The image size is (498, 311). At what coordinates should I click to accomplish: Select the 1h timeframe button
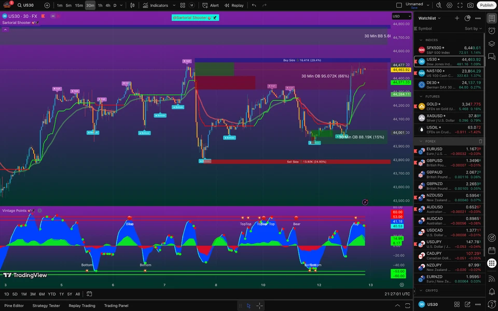[100, 5]
